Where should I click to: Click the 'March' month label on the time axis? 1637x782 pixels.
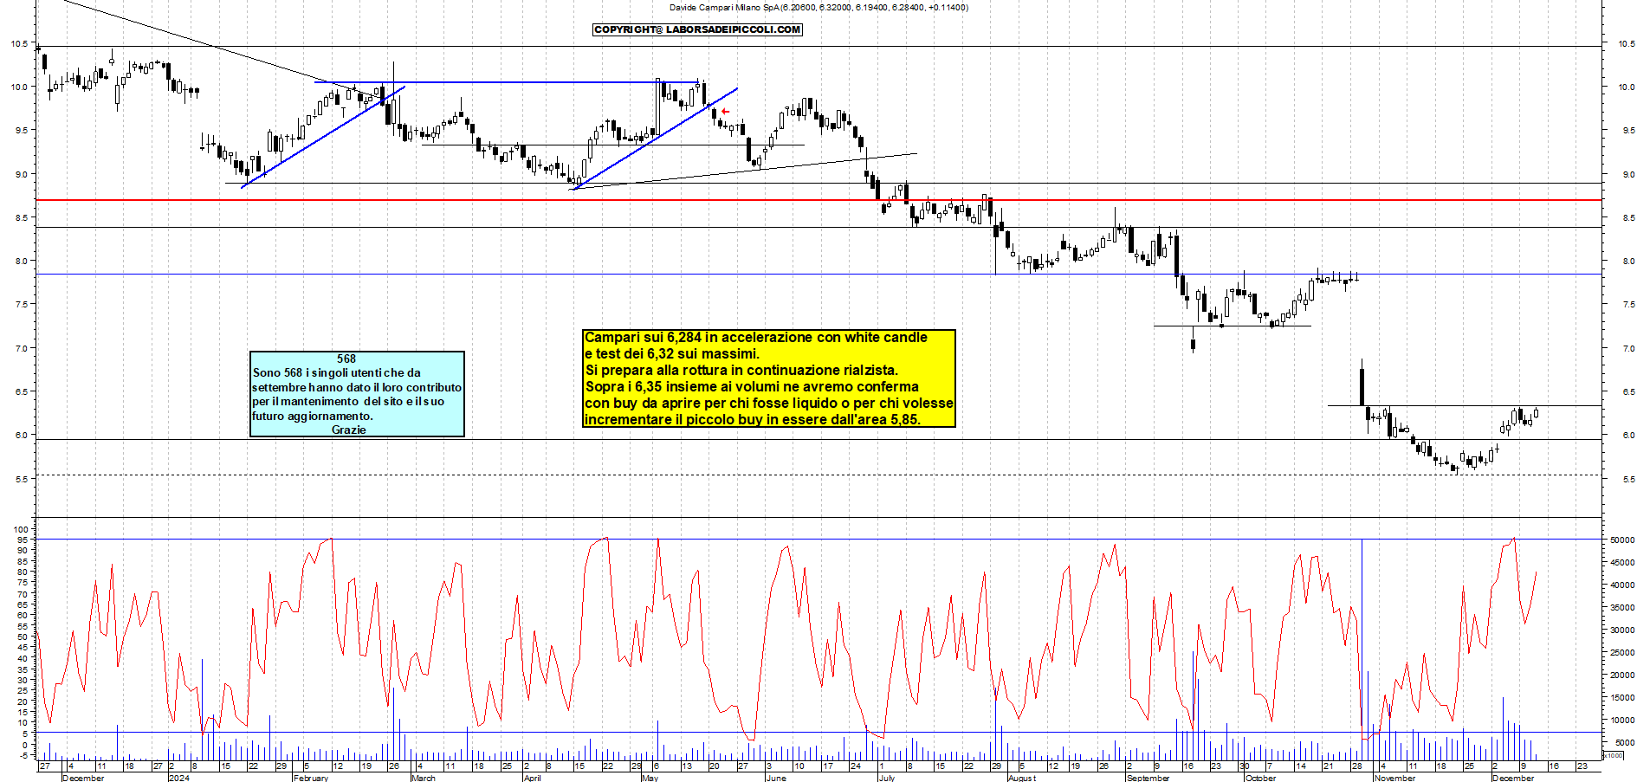(424, 778)
